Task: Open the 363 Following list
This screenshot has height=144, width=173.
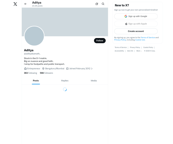Action: 30,73
